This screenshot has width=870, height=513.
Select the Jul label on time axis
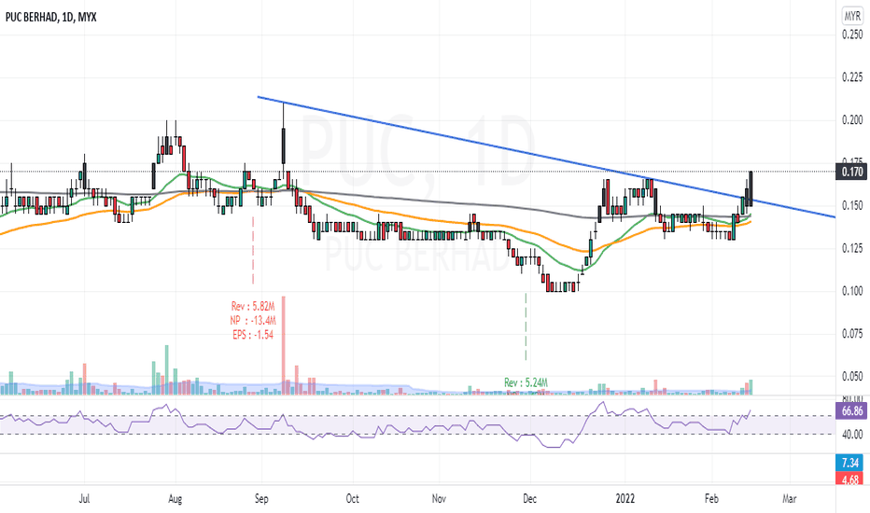tap(84, 499)
